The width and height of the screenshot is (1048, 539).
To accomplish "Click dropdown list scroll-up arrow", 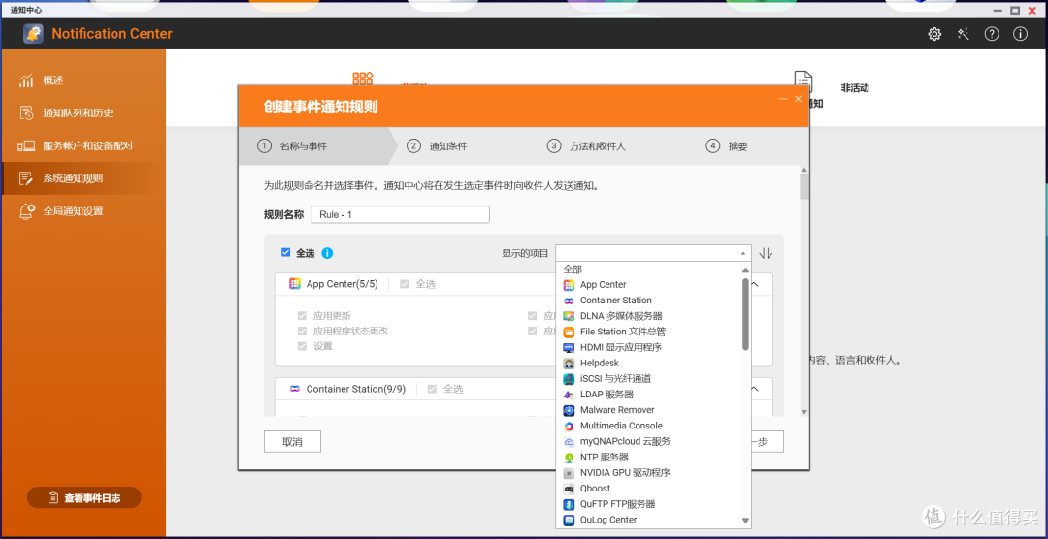I will pos(746,269).
